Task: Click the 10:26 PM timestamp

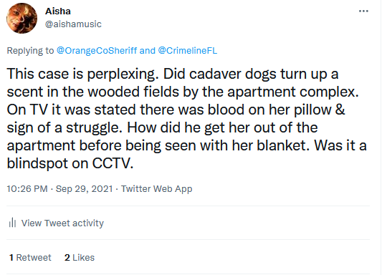Action: click(27, 189)
